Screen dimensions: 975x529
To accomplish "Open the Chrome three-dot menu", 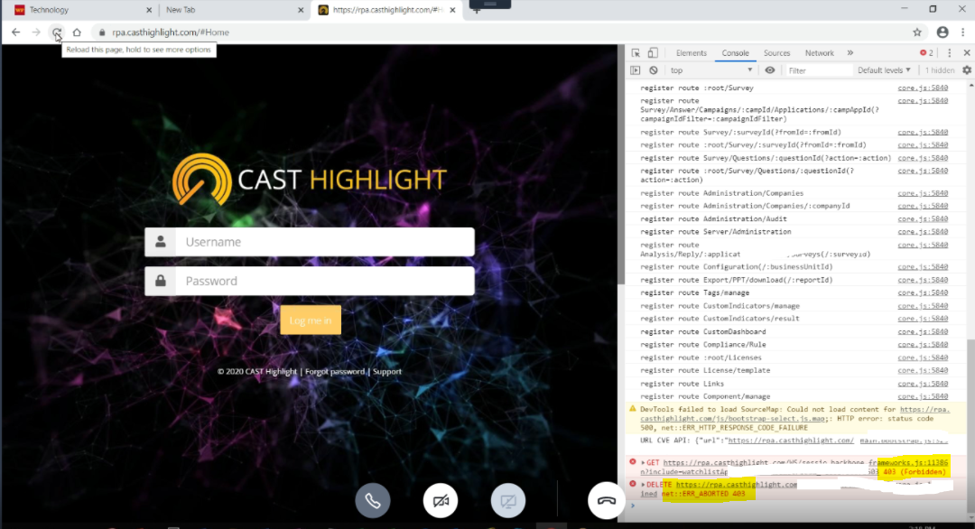I will click(x=963, y=32).
